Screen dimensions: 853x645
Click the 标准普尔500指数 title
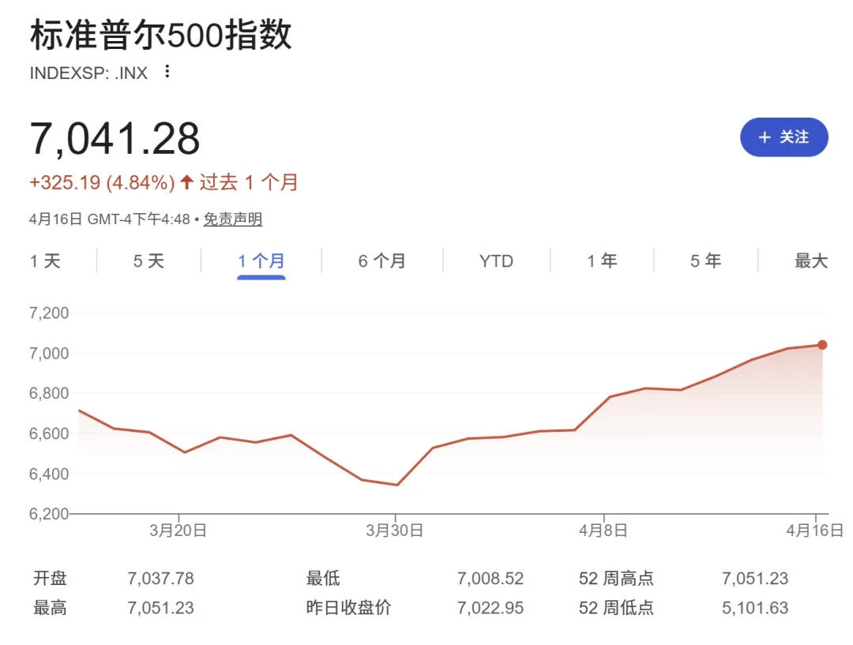(161, 35)
